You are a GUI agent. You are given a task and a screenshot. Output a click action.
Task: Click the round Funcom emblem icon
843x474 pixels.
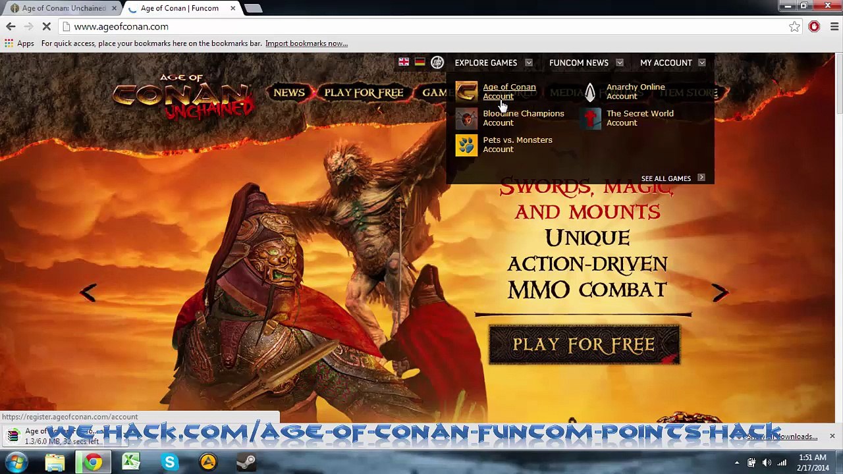437,63
